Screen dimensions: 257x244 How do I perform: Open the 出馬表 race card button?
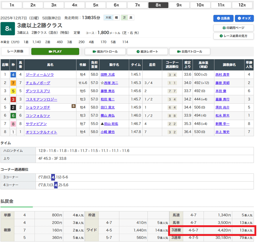pos(223,18)
